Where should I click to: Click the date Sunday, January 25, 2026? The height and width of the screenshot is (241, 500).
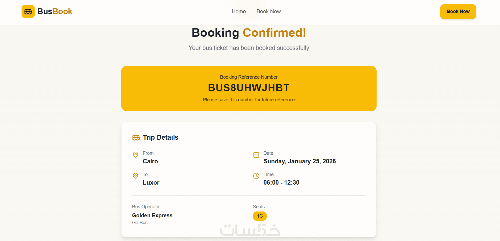(x=299, y=161)
